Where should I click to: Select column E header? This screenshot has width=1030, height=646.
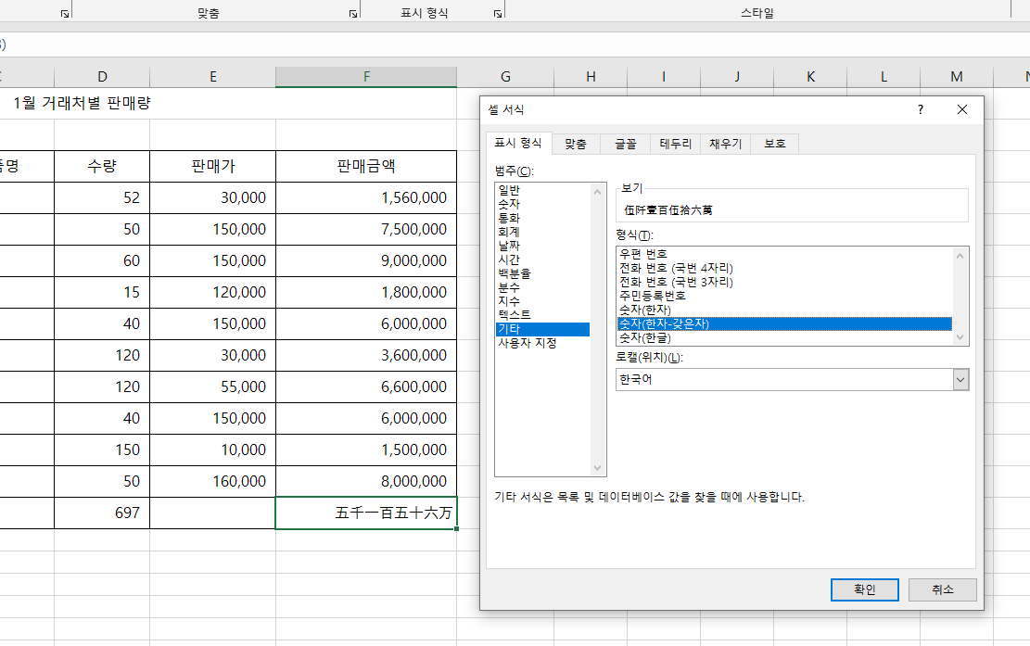(x=213, y=77)
